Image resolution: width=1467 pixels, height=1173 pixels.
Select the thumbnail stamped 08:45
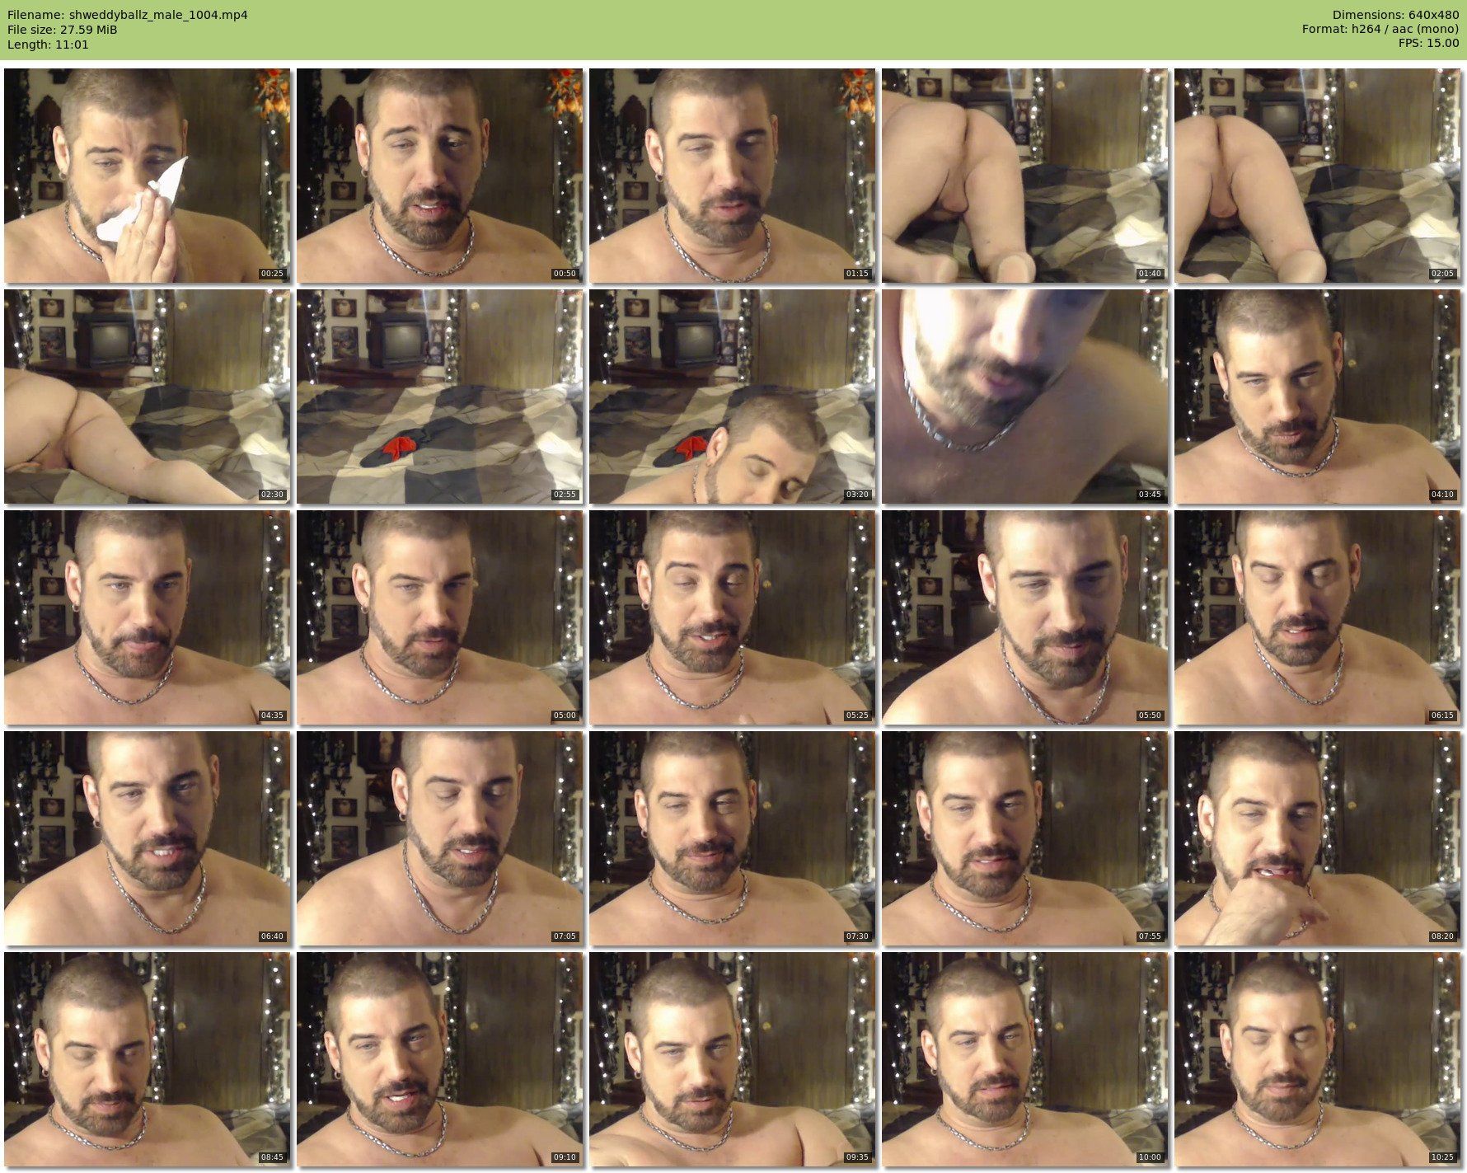[x=147, y=1059]
